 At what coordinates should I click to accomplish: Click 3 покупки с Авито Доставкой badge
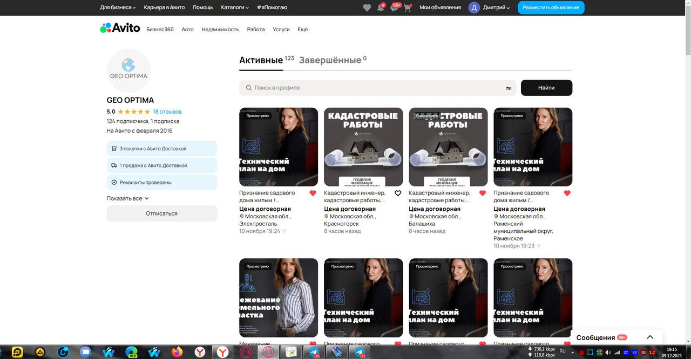pyautogui.click(x=162, y=149)
